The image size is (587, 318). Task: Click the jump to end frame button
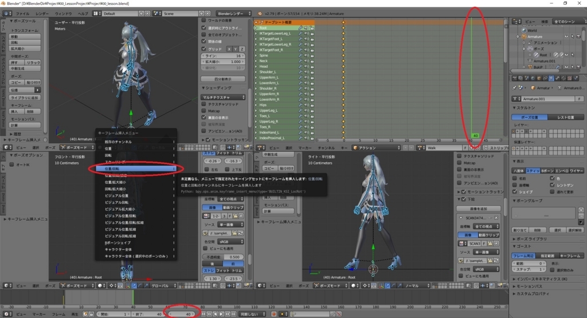(x=234, y=314)
